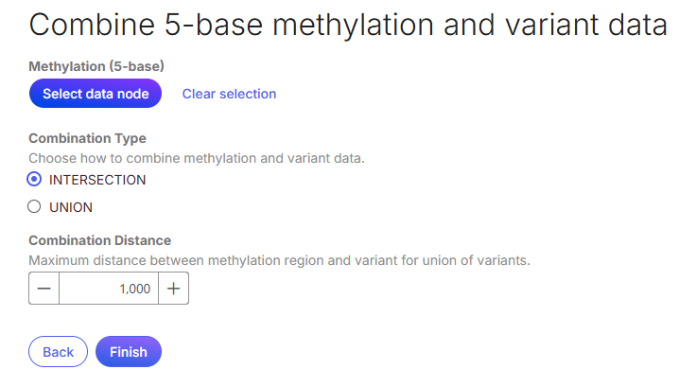
Task: Click the page heading about 5-base methylation
Action: click(x=348, y=26)
